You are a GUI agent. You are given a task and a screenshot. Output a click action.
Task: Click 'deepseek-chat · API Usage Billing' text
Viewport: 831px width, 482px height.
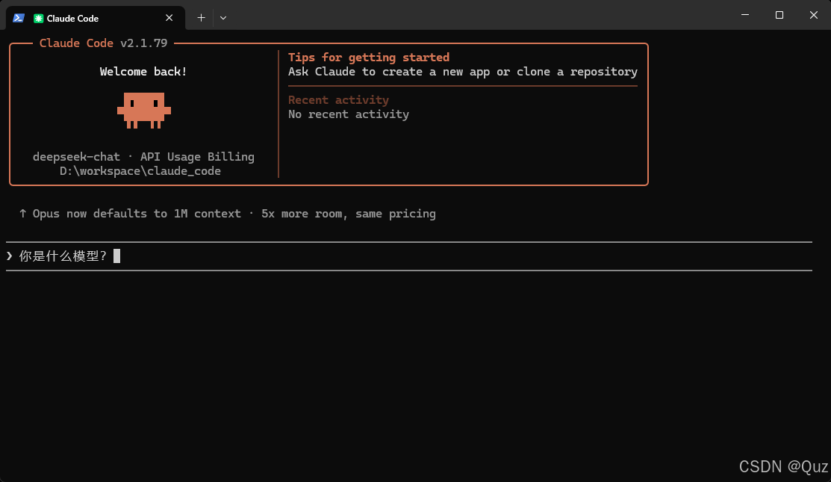[x=143, y=157]
